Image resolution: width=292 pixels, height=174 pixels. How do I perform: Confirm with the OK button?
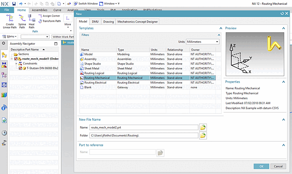261,166
